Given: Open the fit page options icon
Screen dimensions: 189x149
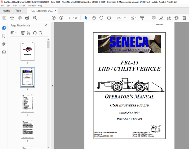Looking at the screenshot, I should tap(133, 18).
